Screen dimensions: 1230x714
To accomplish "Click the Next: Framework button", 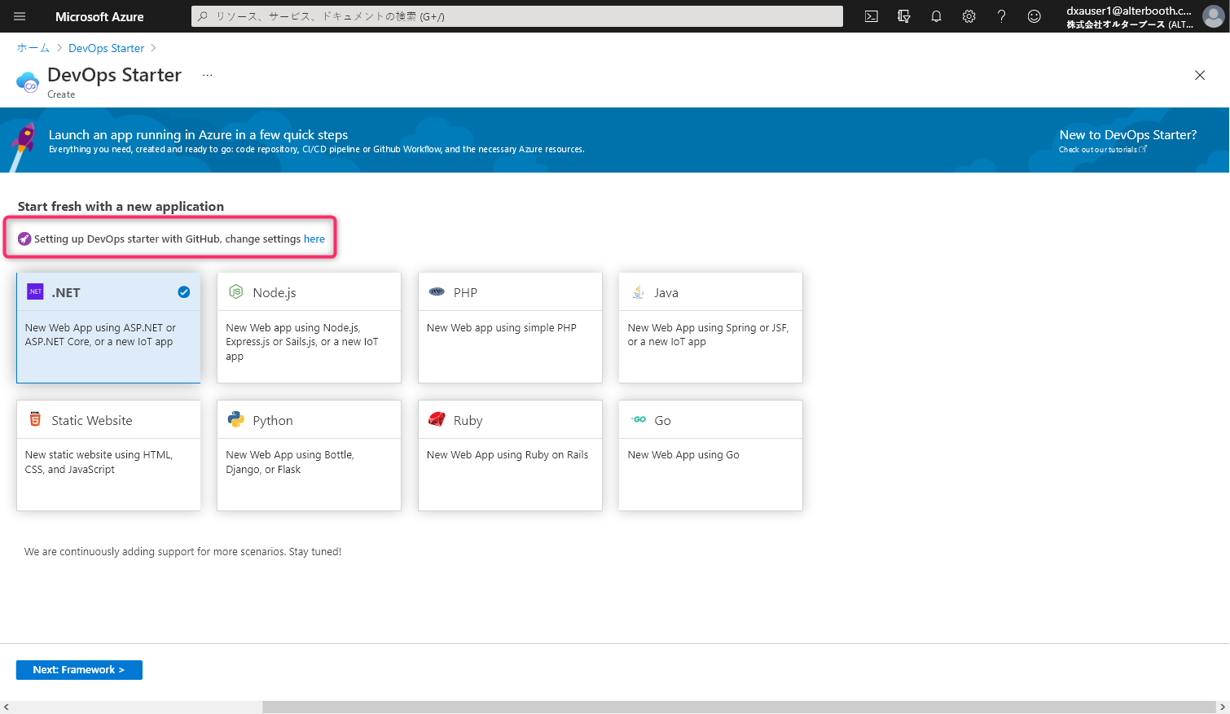I will tap(79, 669).
